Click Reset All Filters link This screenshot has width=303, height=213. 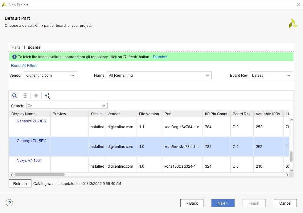[24, 66]
